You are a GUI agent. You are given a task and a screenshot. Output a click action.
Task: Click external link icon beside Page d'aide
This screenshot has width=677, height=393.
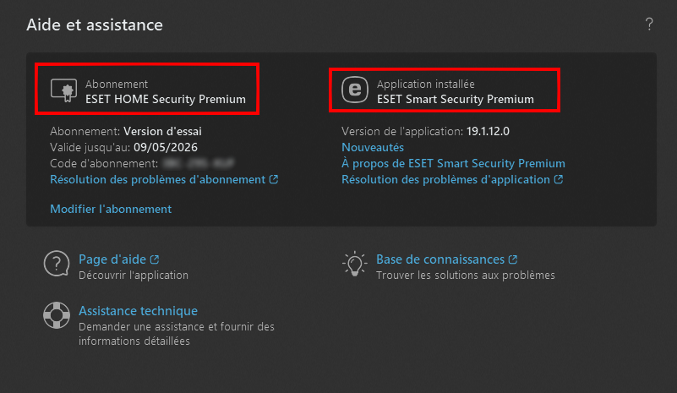pyautogui.click(x=155, y=259)
